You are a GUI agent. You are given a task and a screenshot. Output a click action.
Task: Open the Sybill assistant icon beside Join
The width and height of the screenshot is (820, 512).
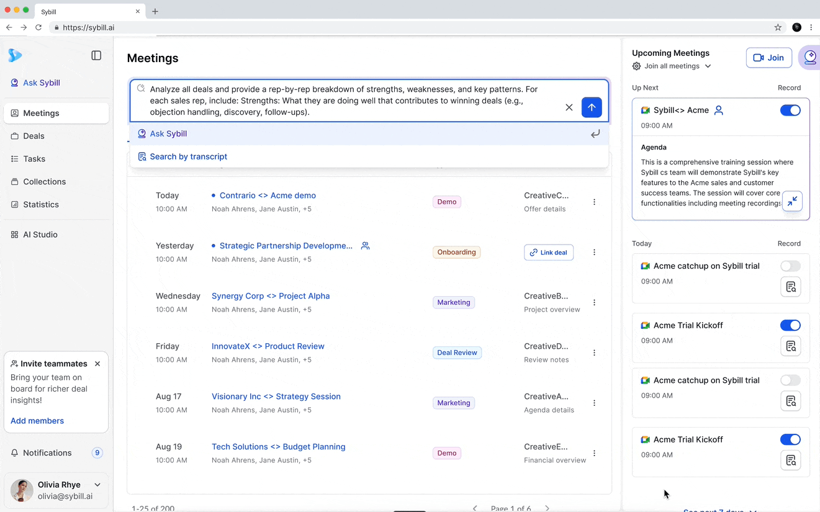809,58
